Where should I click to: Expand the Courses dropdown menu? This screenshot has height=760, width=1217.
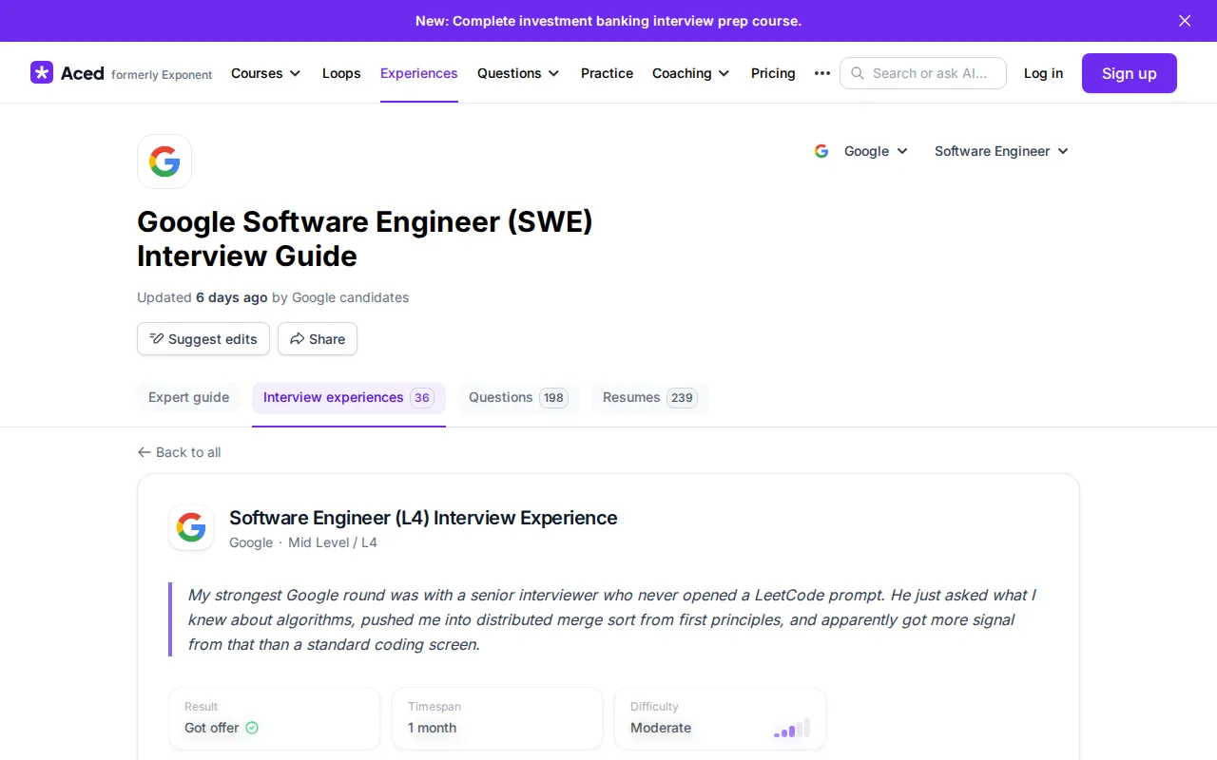[266, 73]
